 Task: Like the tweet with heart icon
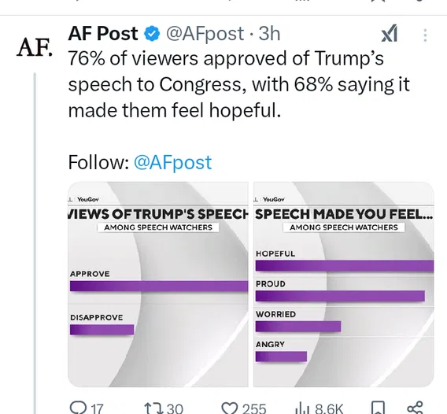point(230,408)
